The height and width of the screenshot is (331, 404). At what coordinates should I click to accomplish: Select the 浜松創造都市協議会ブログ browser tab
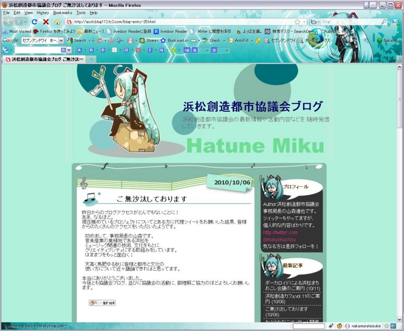click(44, 59)
